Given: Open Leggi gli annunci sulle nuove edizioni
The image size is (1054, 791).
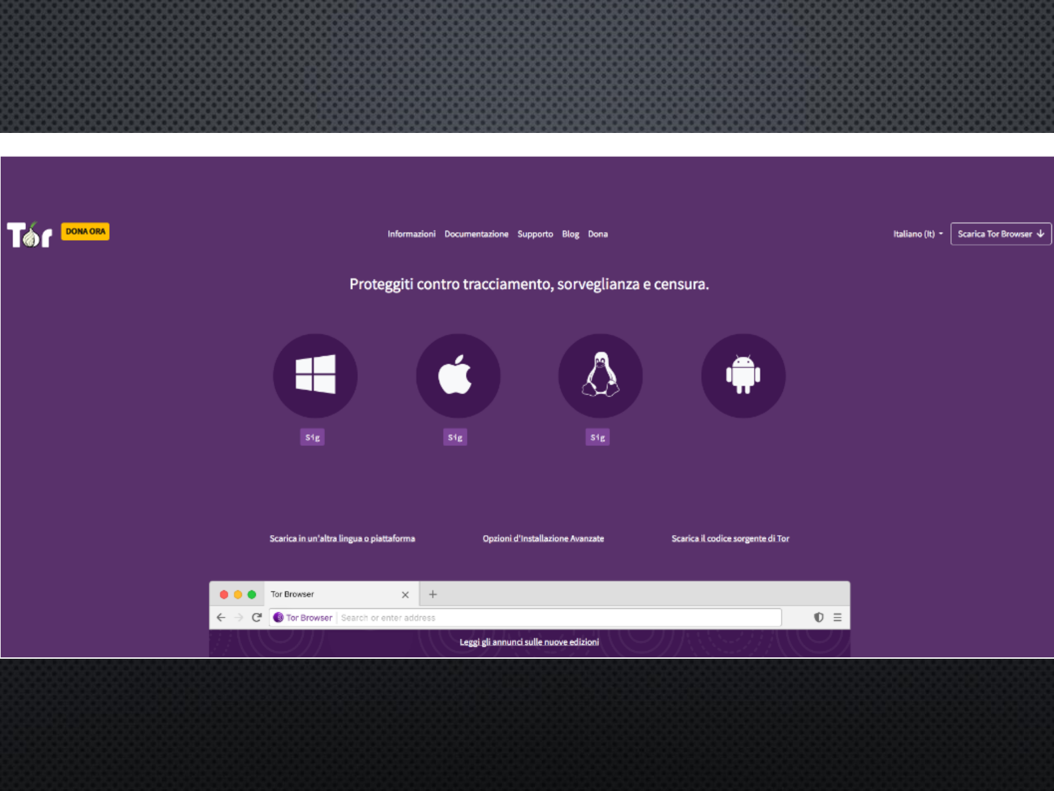Looking at the screenshot, I should (529, 642).
